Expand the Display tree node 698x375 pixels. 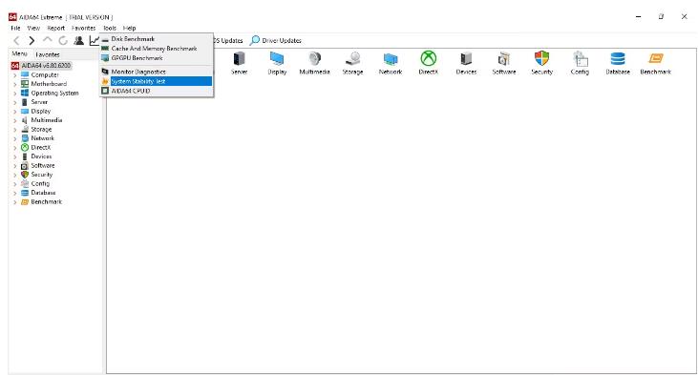pyautogui.click(x=15, y=112)
